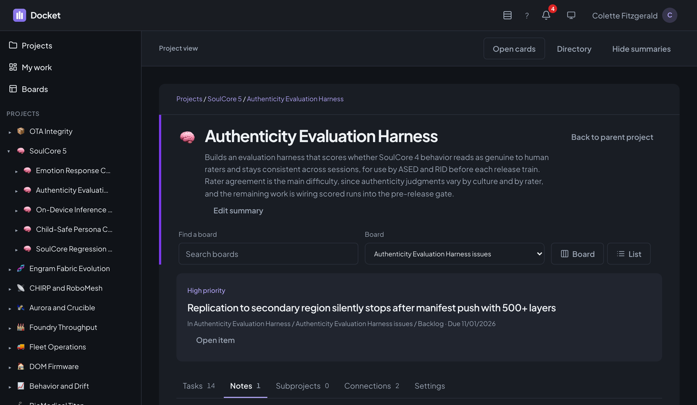Viewport: 697px width, 405px height.
Task: Click Edit summary
Action: point(238,211)
